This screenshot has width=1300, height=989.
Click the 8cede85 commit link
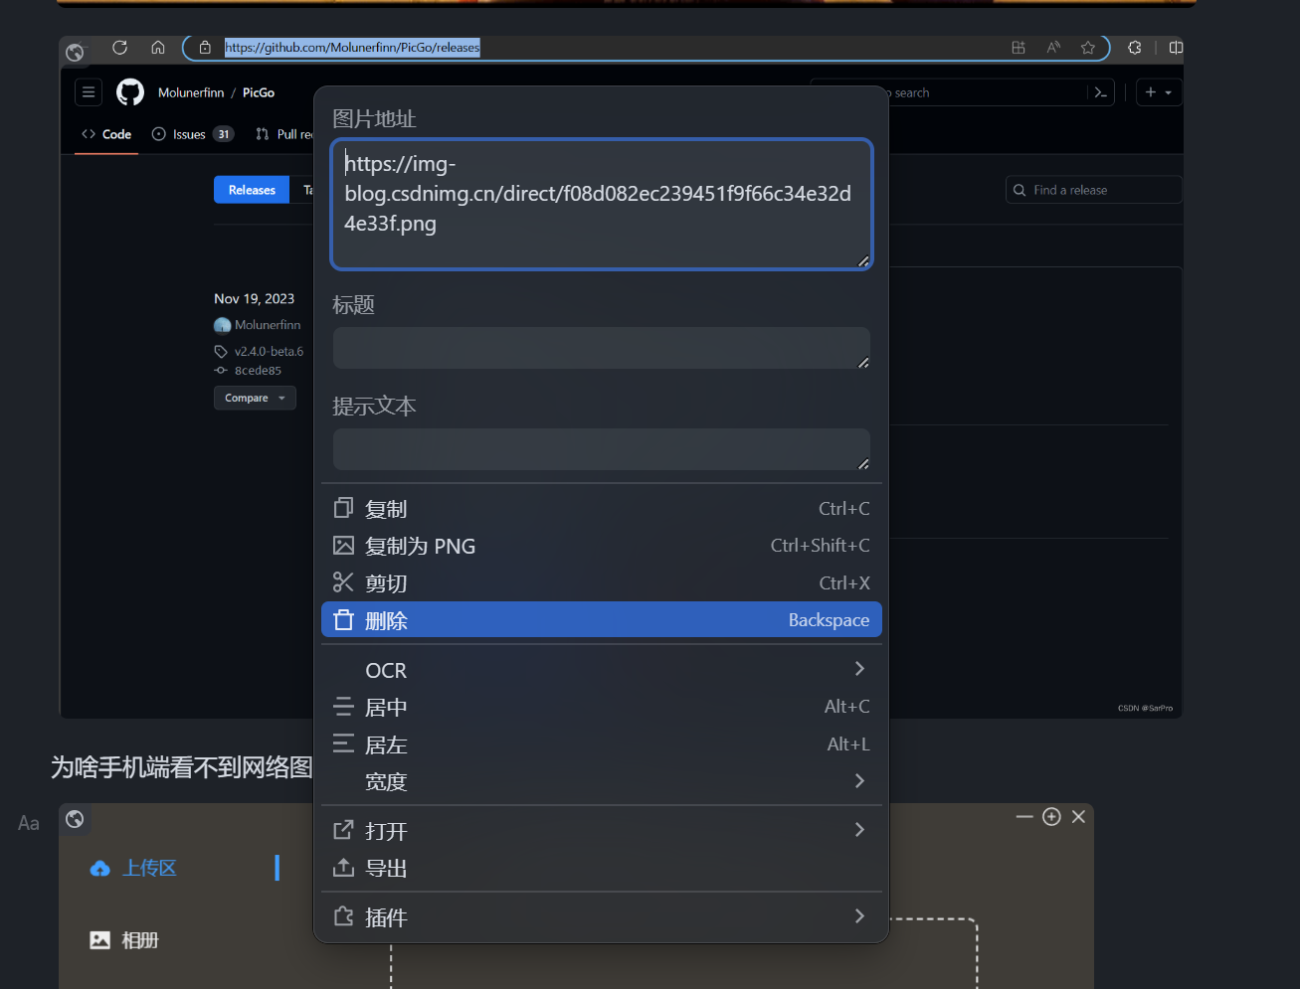258,371
